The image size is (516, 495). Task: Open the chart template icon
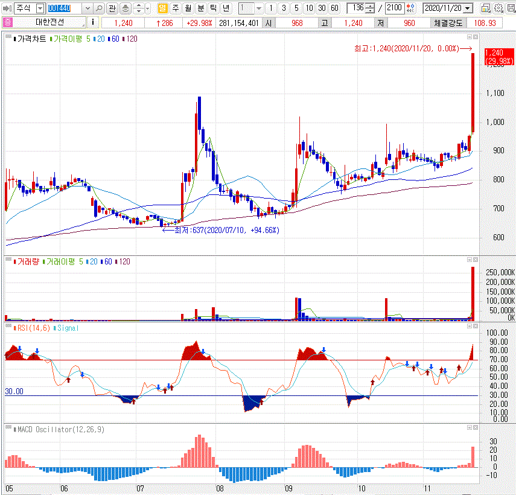(485, 8)
